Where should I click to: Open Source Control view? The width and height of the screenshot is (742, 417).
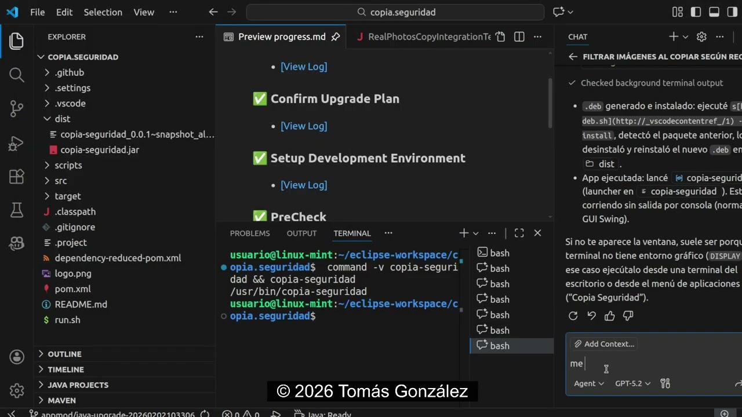[17, 108]
